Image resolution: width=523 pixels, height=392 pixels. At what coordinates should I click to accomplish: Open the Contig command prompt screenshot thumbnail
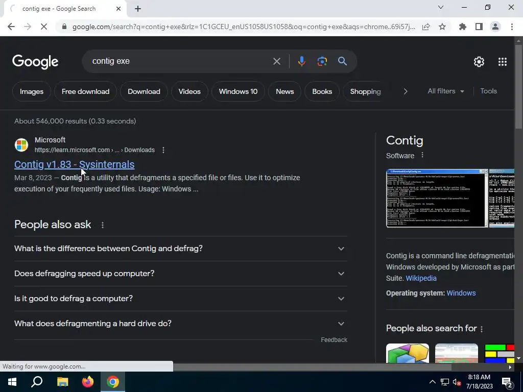437,199
